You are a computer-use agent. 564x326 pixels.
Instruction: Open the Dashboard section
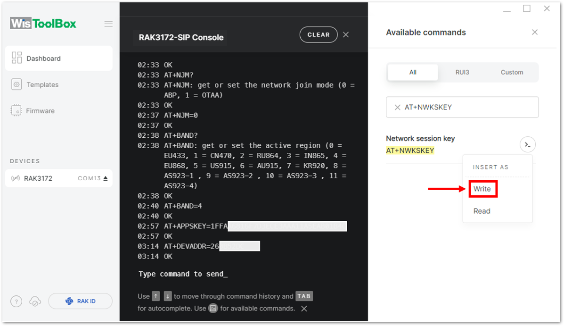pos(58,59)
